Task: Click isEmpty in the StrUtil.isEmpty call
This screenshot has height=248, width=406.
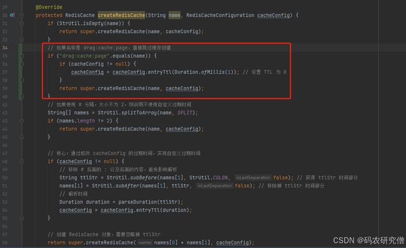Action: click(93, 23)
